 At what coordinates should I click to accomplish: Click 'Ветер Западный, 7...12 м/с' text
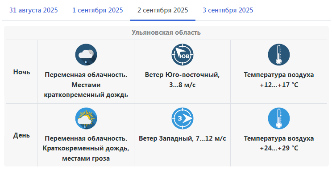click(183, 138)
